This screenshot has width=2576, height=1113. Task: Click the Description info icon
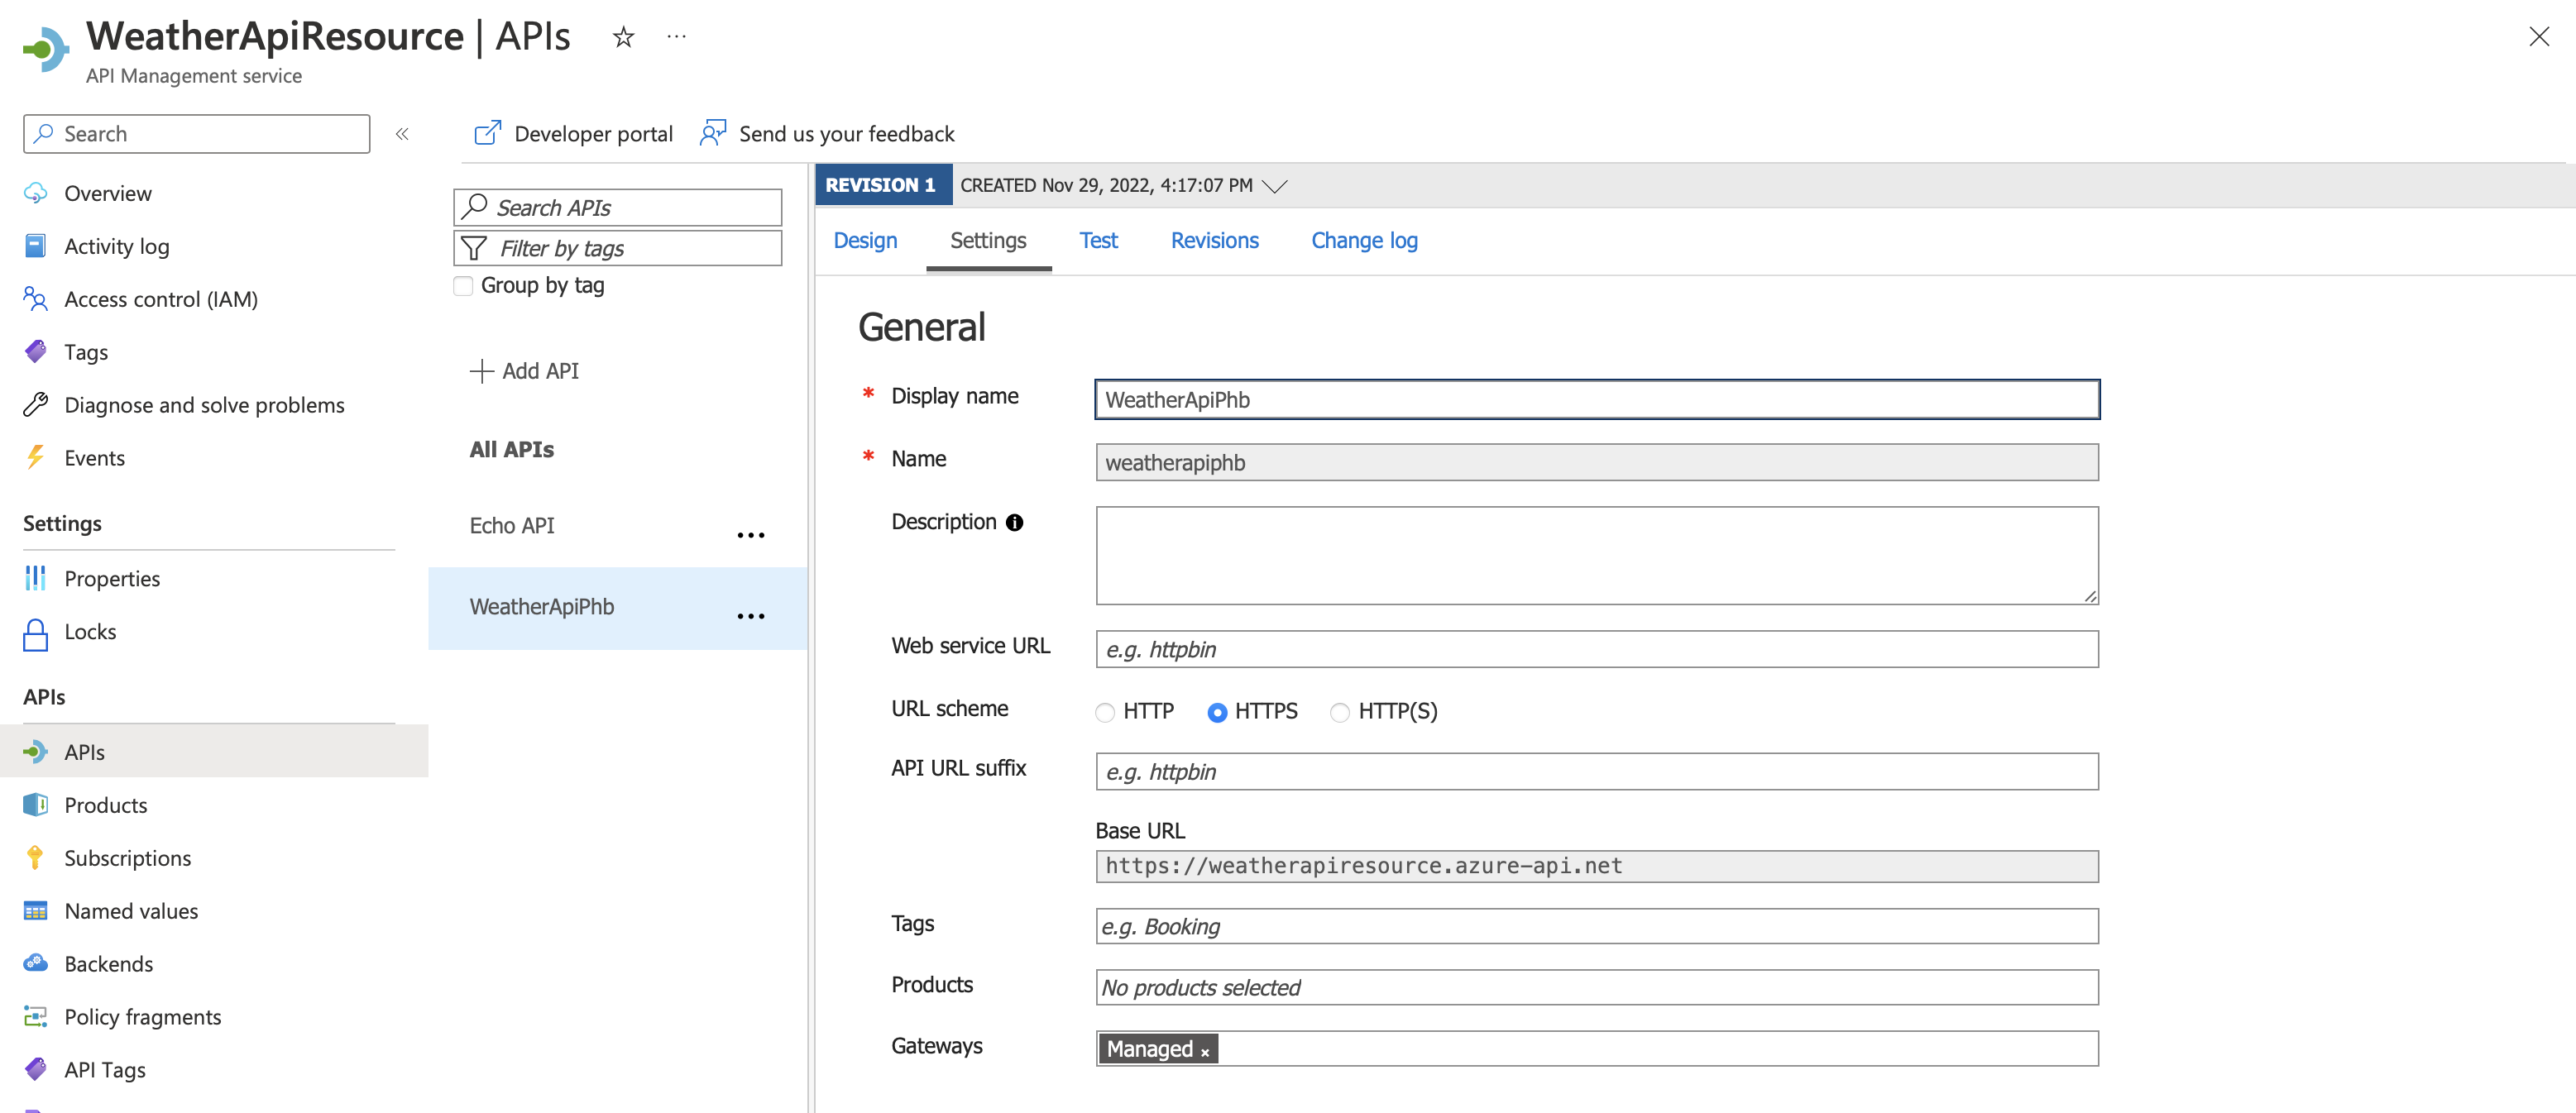tap(1014, 522)
